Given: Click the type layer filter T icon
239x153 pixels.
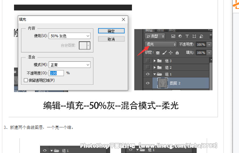Looking at the screenshot, I should [187, 36].
